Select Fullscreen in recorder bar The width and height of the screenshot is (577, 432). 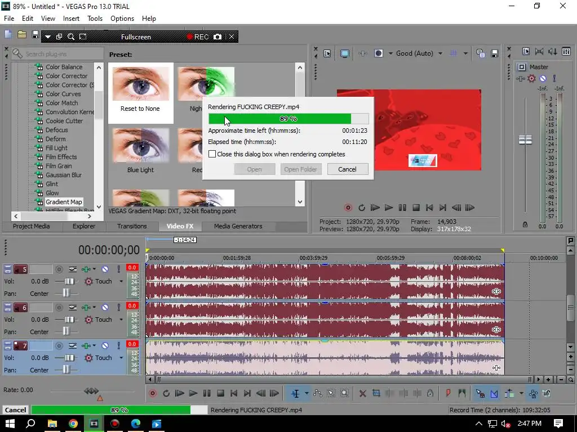coord(136,37)
